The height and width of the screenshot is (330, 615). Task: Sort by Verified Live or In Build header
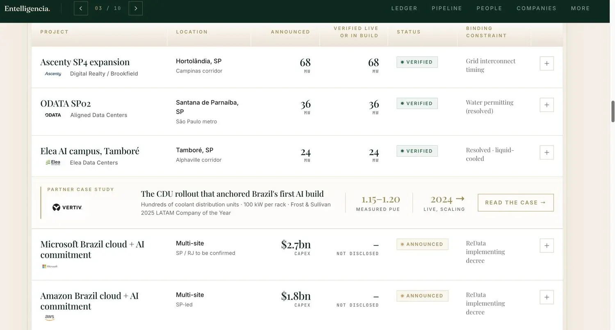pos(356,32)
